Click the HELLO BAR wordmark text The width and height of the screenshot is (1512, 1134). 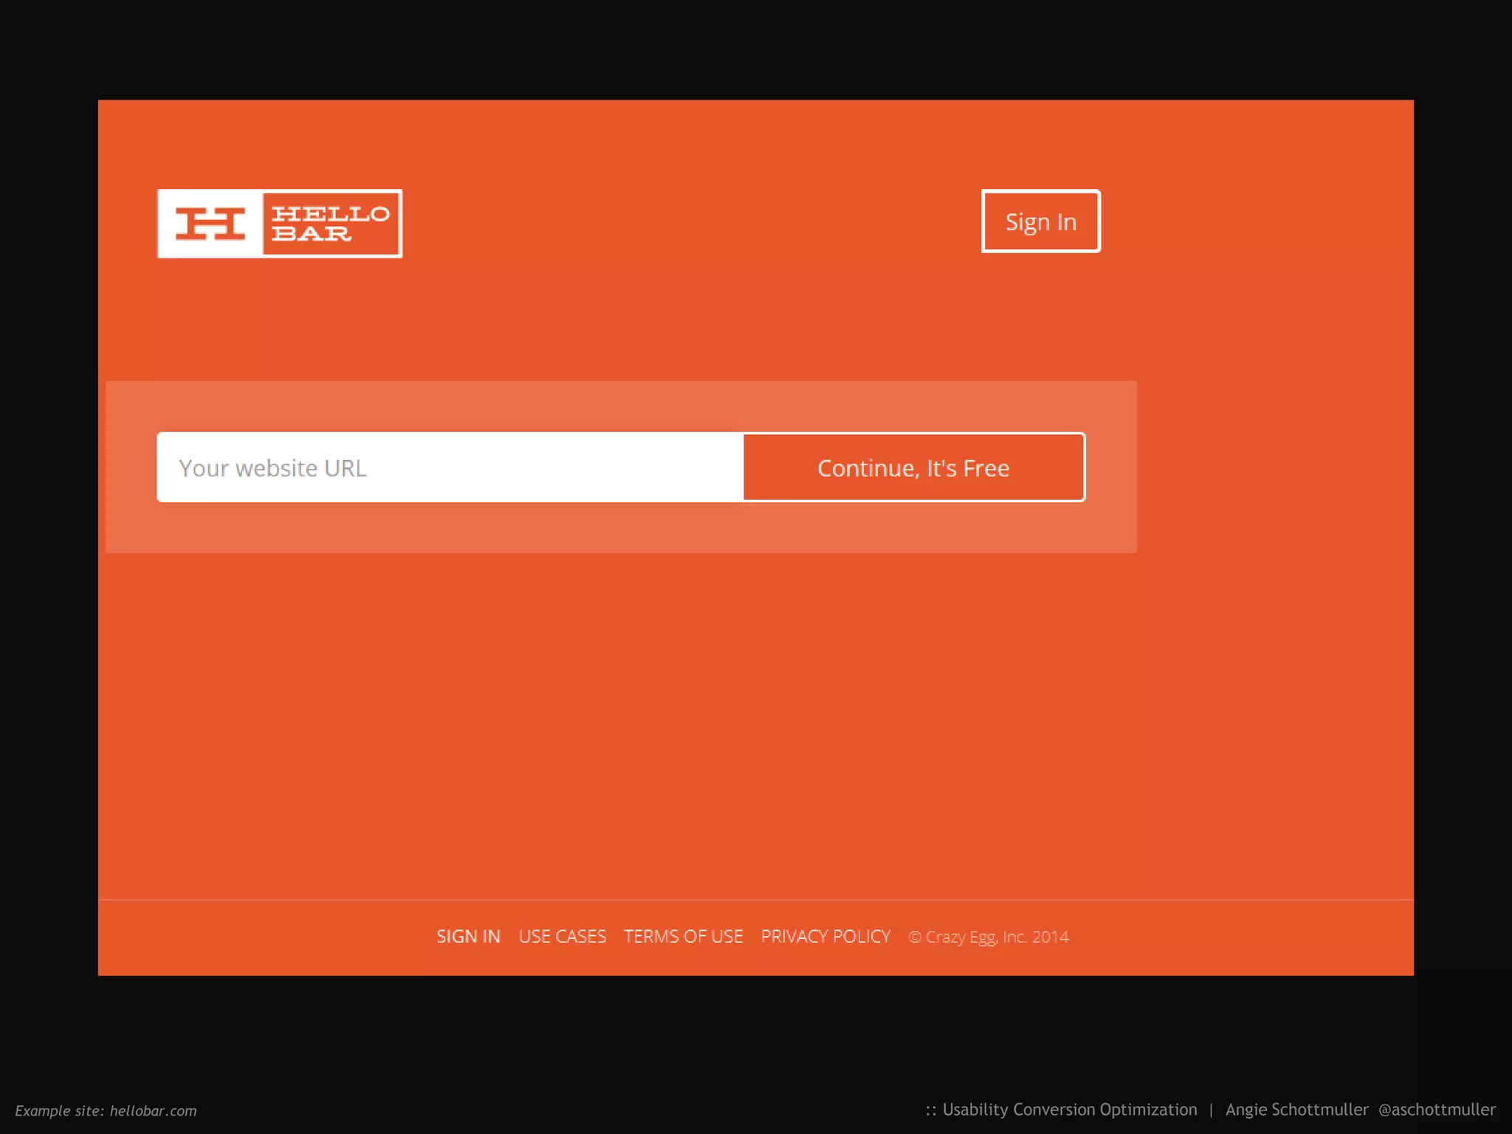pyautogui.click(x=330, y=224)
